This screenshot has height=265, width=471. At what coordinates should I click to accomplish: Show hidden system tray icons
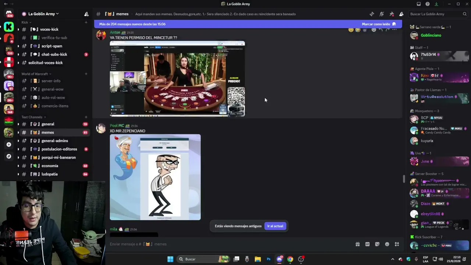point(392,259)
